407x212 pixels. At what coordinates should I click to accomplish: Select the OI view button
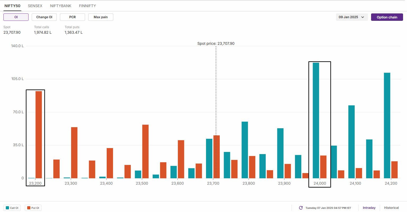tap(16, 17)
